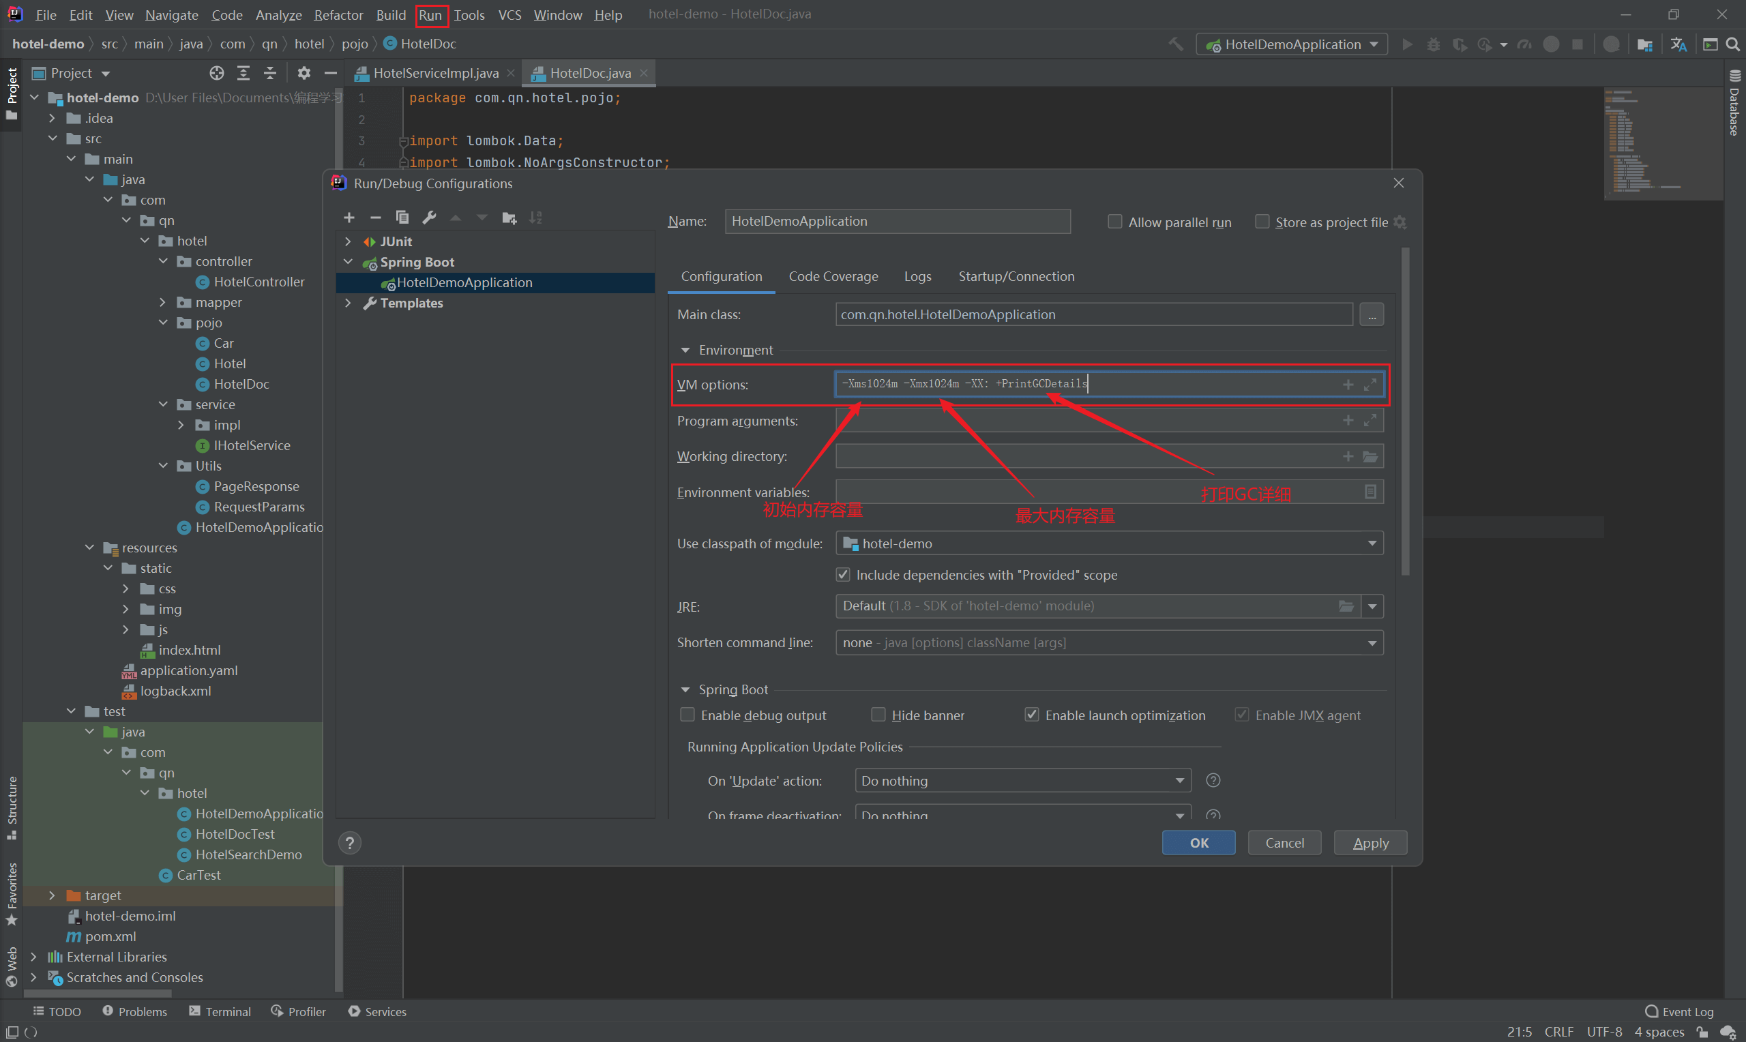Click in the VM options input field
The width and height of the screenshot is (1746, 1042).
point(1108,384)
